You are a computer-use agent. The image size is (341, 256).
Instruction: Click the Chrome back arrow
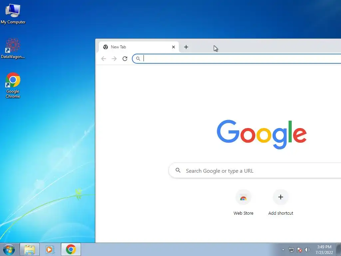pyautogui.click(x=104, y=59)
